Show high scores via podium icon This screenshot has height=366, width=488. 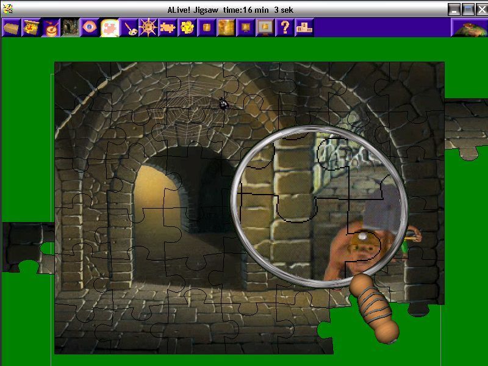tap(304, 27)
